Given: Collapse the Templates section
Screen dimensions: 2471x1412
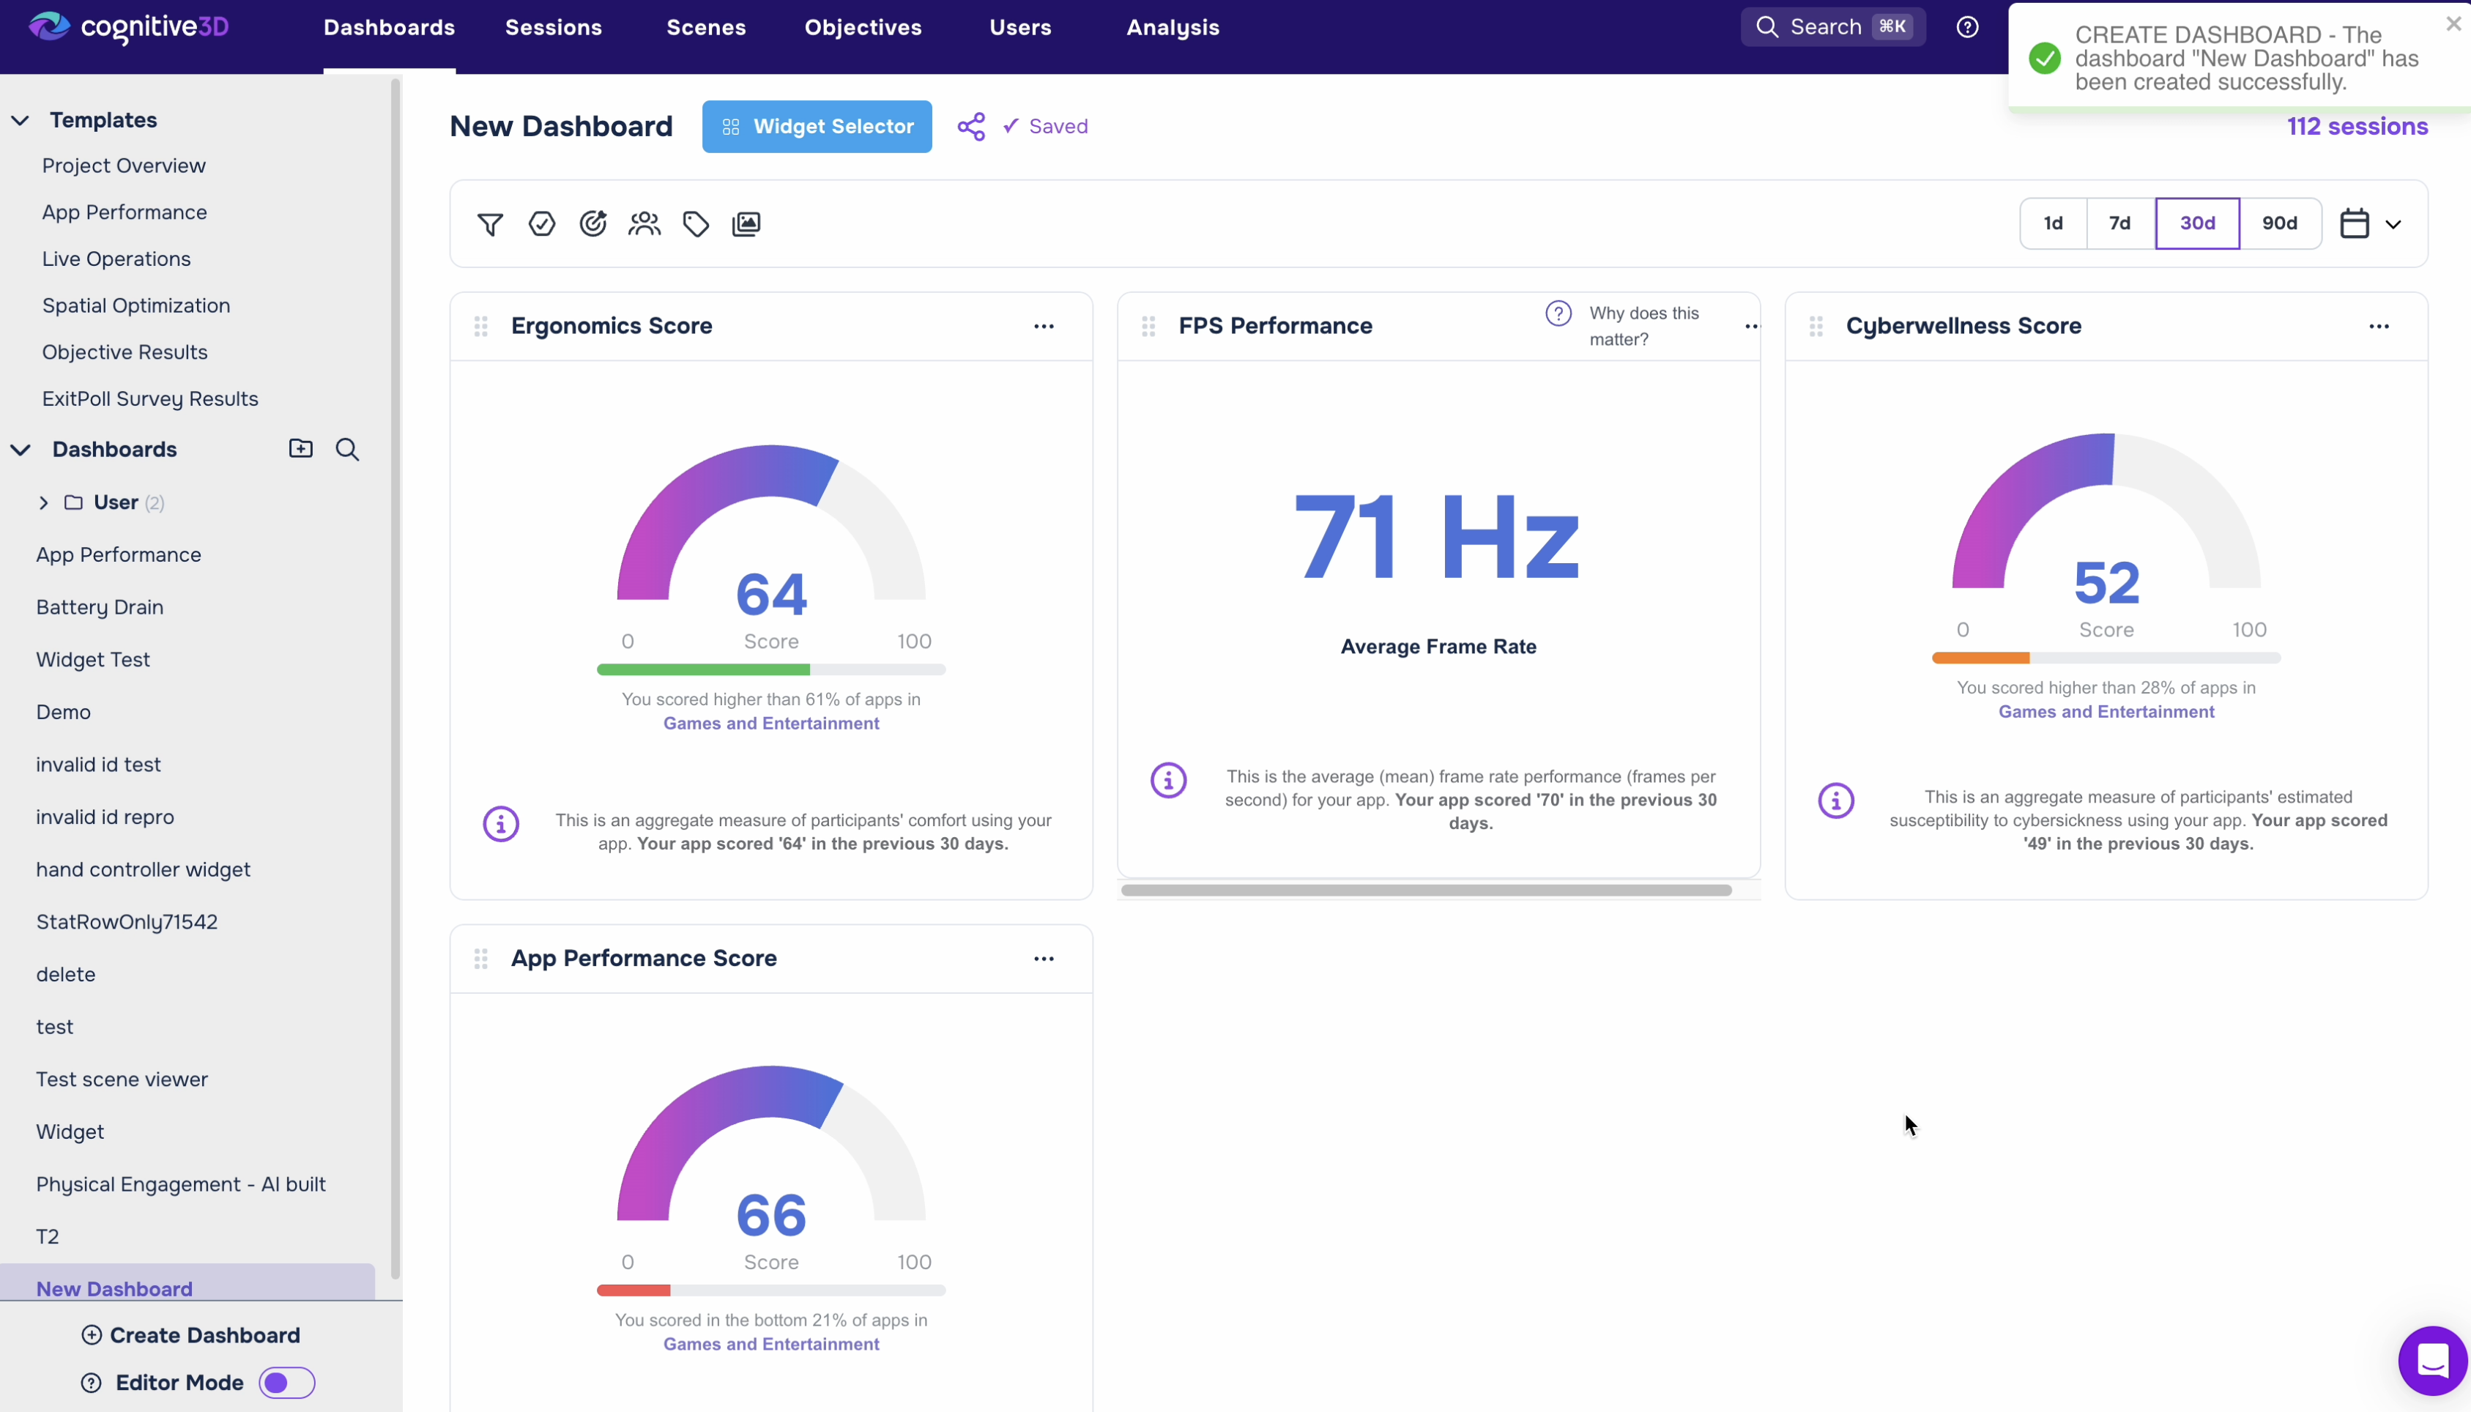Looking at the screenshot, I should click(21, 120).
